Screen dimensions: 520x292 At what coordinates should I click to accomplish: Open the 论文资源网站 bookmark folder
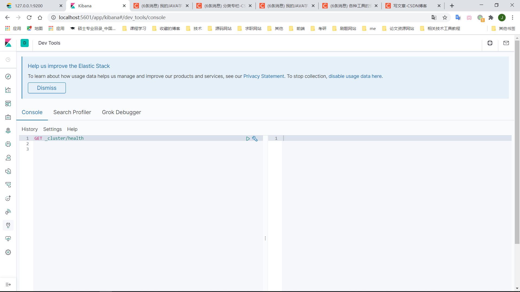pyautogui.click(x=398, y=28)
